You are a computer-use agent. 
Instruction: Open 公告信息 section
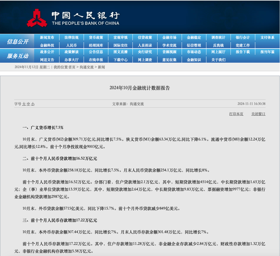[x=96, y=52]
